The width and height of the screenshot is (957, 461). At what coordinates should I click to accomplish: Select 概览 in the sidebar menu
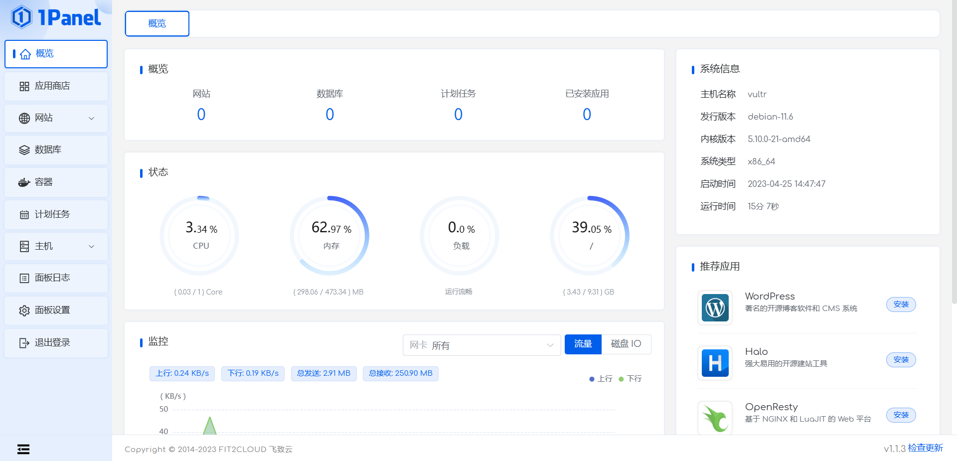pos(56,54)
